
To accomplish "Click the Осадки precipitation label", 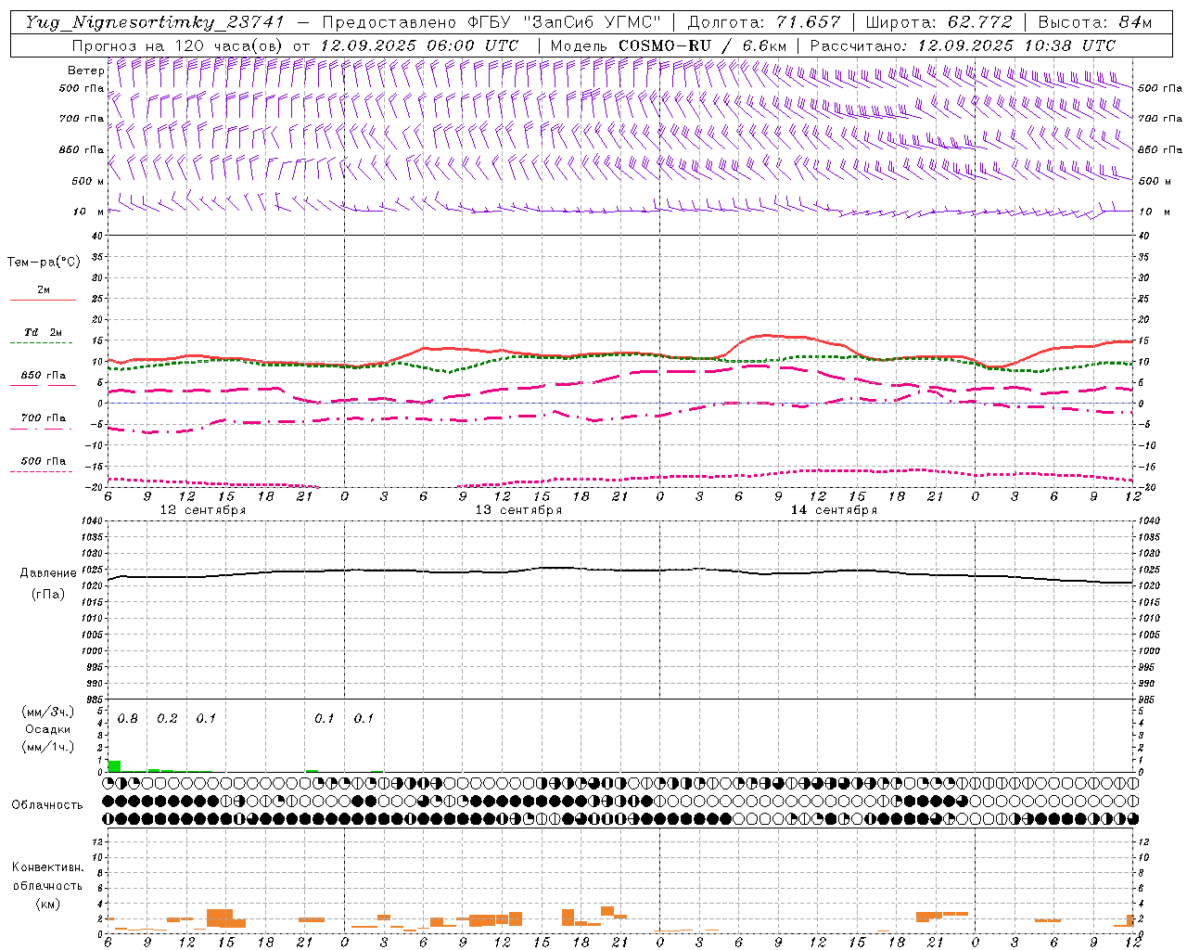I will [48, 729].
